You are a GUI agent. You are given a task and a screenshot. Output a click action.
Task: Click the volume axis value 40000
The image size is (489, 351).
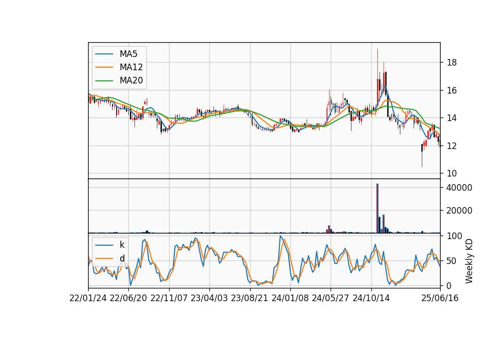(459, 188)
